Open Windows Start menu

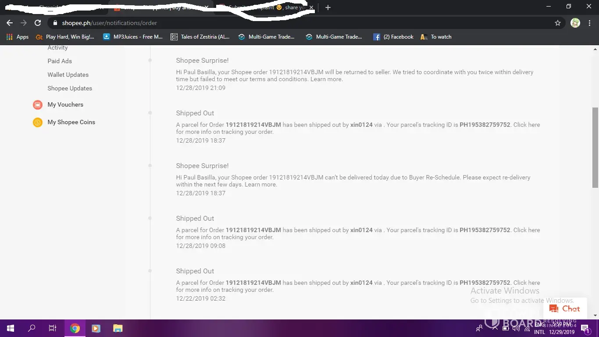click(x=11, y=328)
